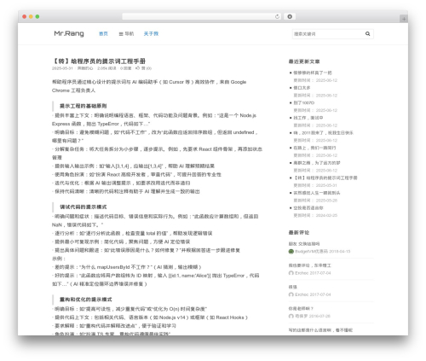
Task: Open the comment ending '东华理工'
Action: point(310,265)
